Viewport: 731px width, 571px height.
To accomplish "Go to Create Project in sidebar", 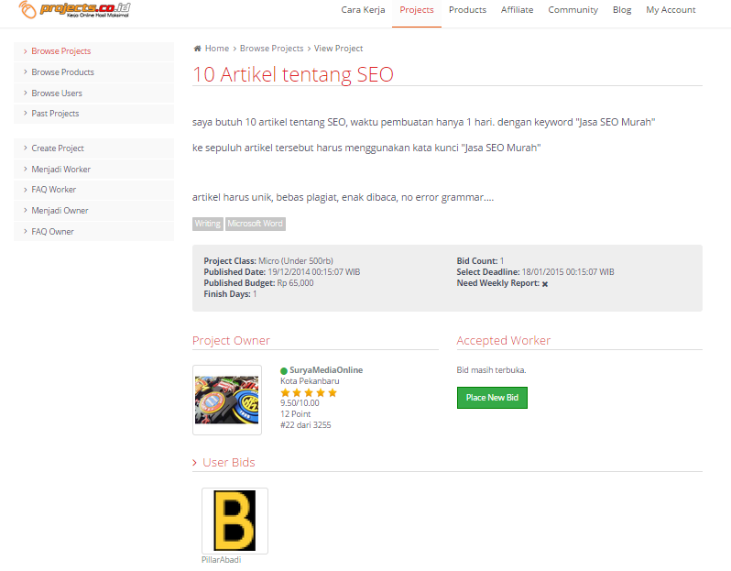I will pos(58,148).
